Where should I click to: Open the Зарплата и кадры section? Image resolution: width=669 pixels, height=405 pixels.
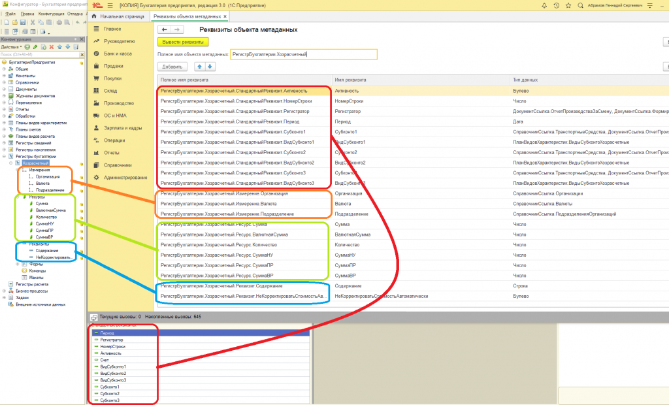point(123,128)
